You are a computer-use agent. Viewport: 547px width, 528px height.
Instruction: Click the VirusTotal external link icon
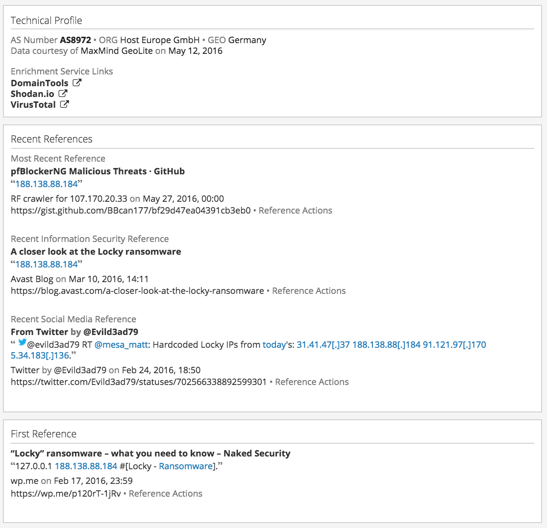65,104
